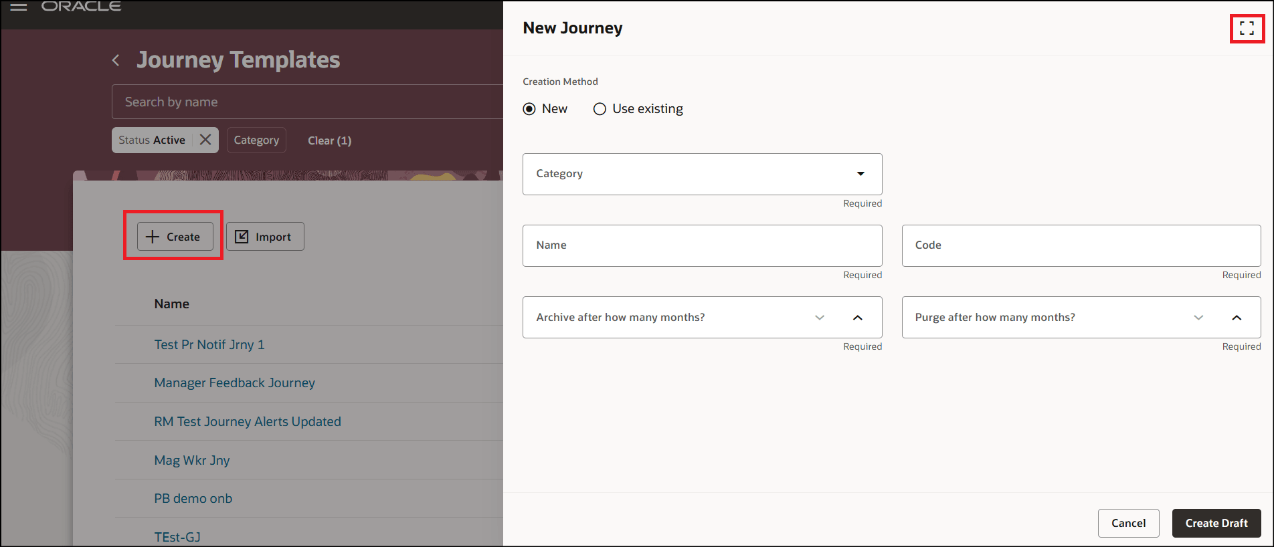This screenshot has height=547, width=1274.
Task: Increase Purge months with the up arrow
Action: (1237, 318)
